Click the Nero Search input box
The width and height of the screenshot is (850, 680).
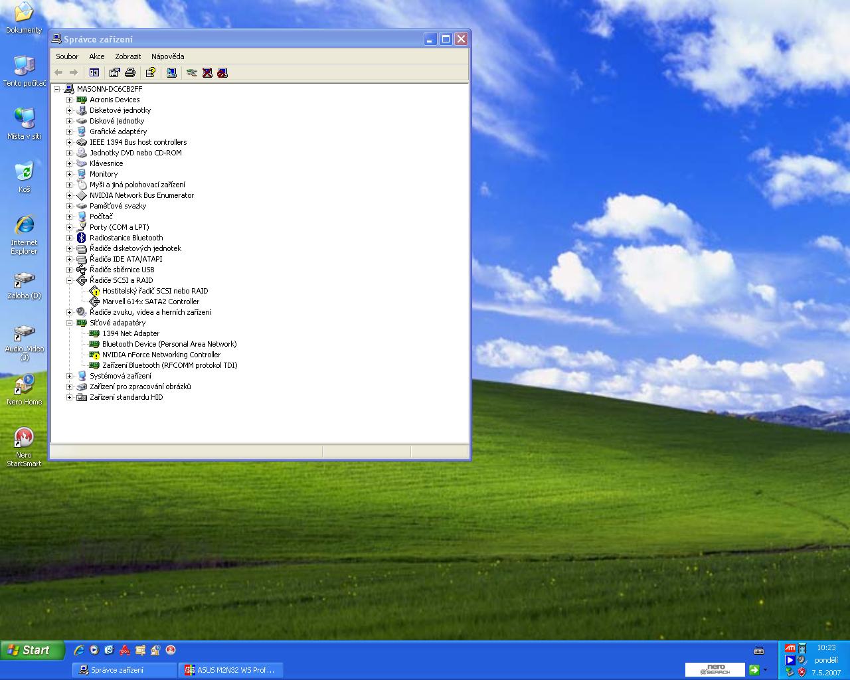[715, 669]
